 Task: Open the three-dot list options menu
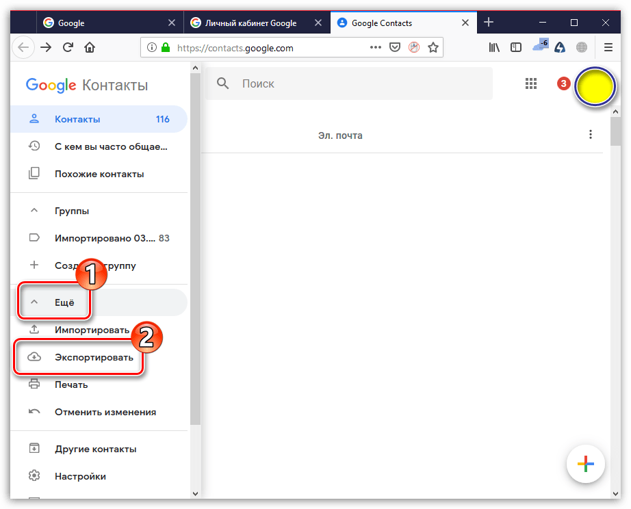[591, 134]
